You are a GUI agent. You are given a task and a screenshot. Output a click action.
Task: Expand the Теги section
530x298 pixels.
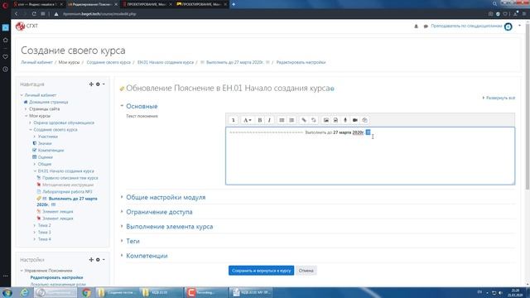(x=132, y=241)
